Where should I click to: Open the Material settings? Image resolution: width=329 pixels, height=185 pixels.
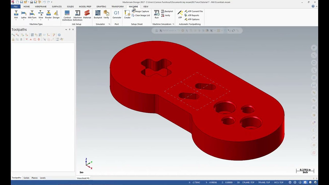click(x=87, y=15)
